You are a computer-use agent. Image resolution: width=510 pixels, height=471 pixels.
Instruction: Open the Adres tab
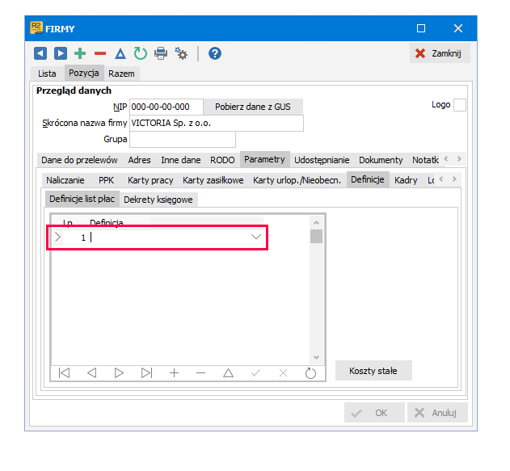(139, 160)
